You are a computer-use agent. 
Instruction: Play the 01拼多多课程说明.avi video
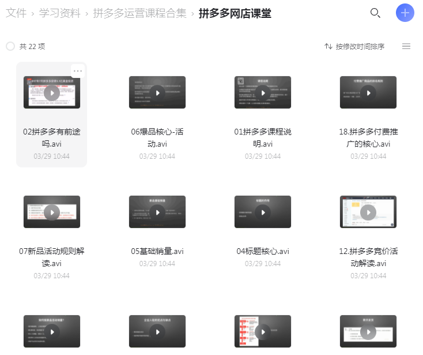(263, 92)
